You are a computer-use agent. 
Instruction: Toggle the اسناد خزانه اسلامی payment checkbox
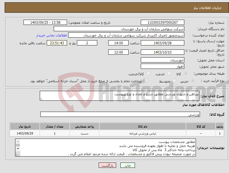[x=145, y=80]
